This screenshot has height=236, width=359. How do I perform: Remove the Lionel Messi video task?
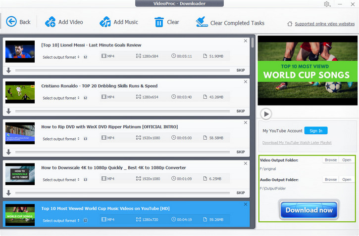246,41
